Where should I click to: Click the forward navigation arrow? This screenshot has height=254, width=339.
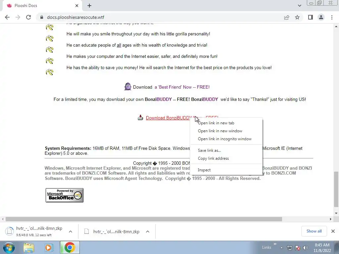tap(18, 17)
